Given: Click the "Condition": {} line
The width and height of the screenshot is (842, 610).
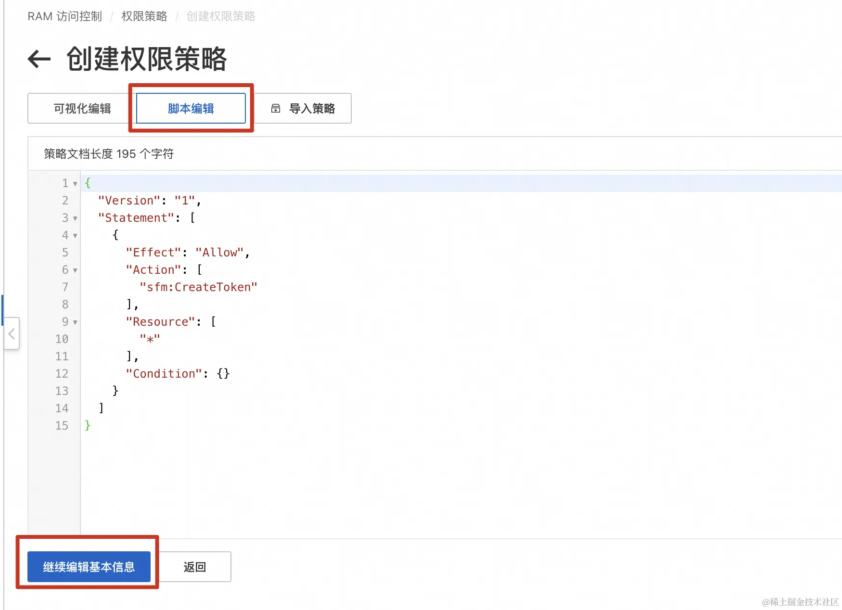Looking at the screenshot, I should click(178, 374).
